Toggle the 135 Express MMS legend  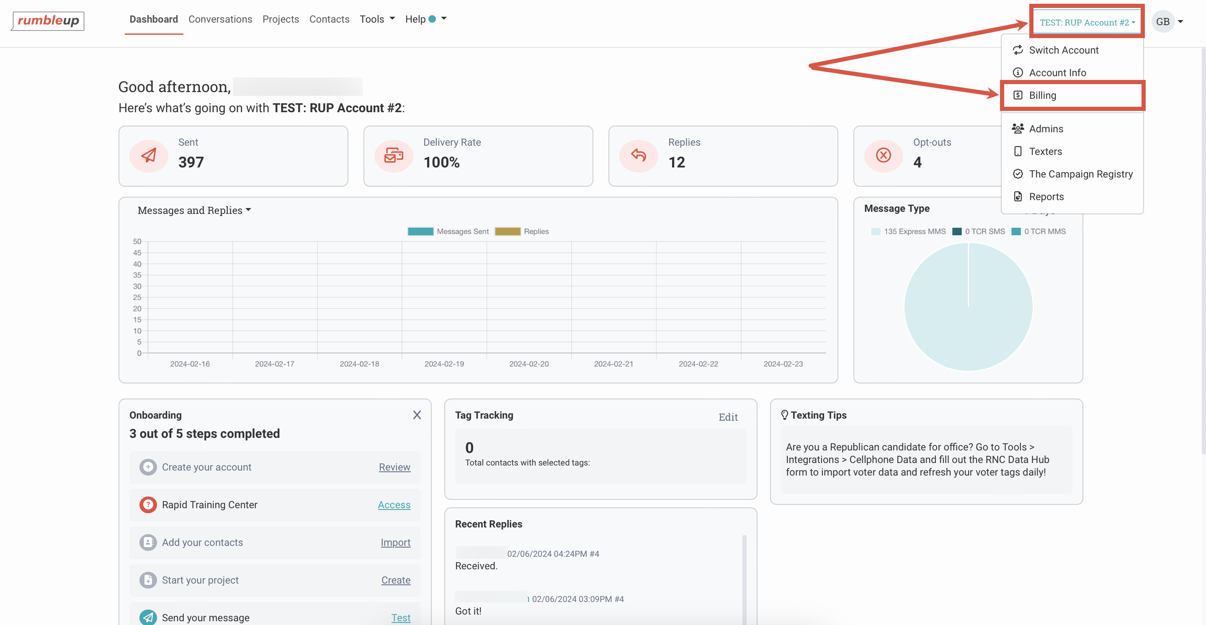tap(908, 231)
